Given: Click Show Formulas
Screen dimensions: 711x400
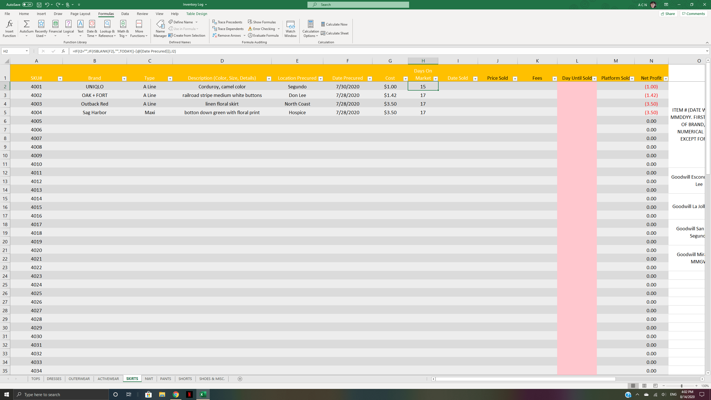Looking at the screenshot, I should click(x=262, y=22).
